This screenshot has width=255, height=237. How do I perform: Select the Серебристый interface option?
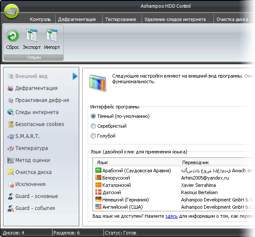pyautogui.click(x=109, y=126)
